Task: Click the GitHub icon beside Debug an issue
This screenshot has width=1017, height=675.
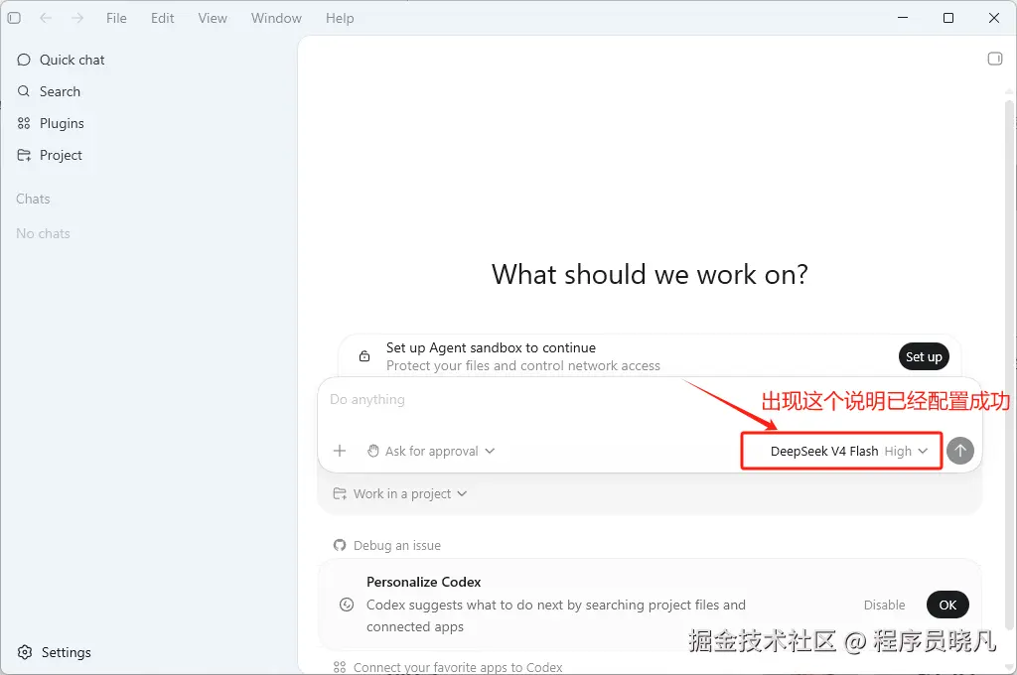Action: coord(340,545)
